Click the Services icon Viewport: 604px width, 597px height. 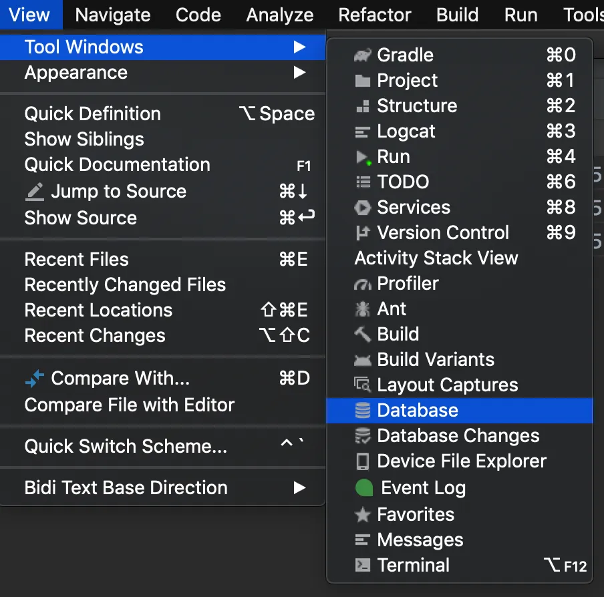click(363, 208)
